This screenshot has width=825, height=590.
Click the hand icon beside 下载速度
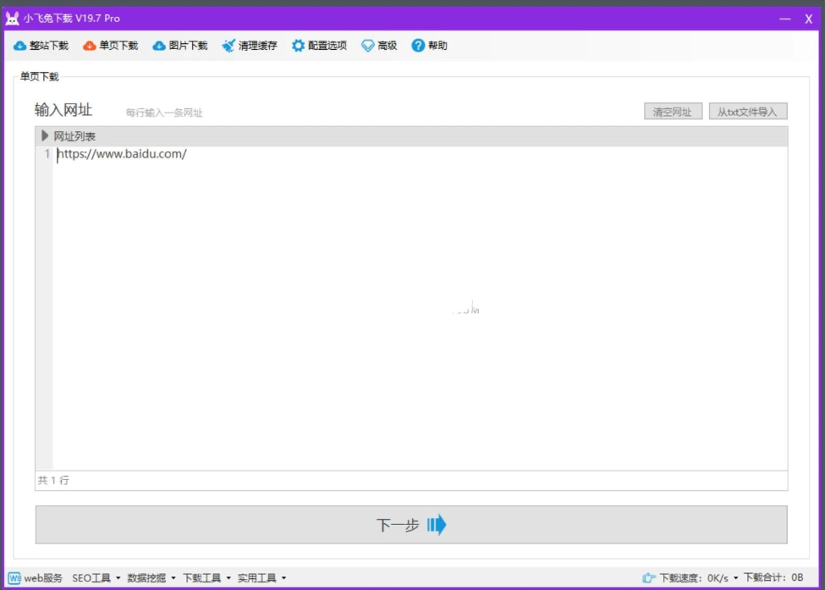pyautogui.click(x=649, y=578)
